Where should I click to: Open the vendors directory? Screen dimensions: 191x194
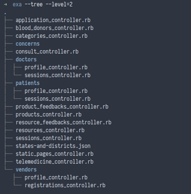pyautogui.click(x=26, y=170)
